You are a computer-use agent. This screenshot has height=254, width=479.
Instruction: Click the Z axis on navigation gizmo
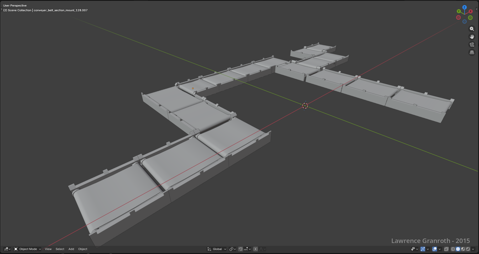(x=464, y=7)
